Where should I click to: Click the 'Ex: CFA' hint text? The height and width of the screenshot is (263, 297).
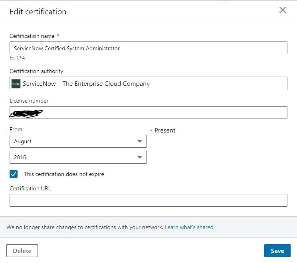point(17,58)
